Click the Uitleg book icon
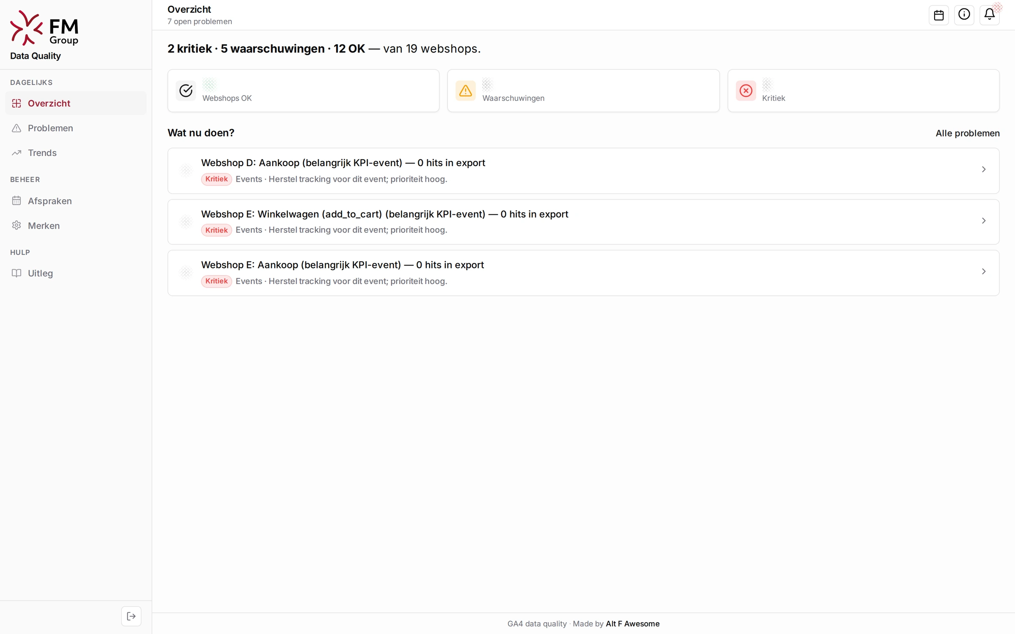The height and width of the screenshot is (634, 1015). point(16,273)
